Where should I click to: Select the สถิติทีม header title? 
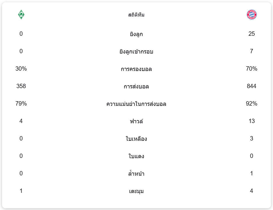click(x=136, y=15)
